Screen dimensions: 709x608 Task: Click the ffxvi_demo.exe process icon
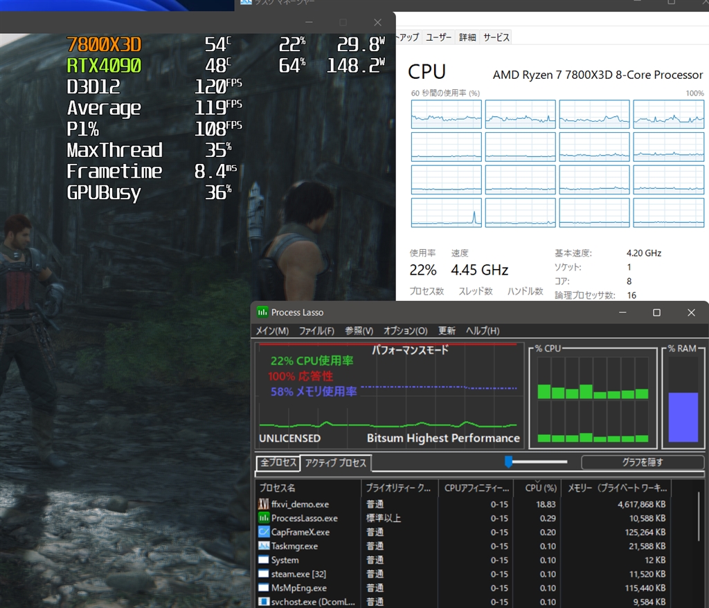[263, 504]
